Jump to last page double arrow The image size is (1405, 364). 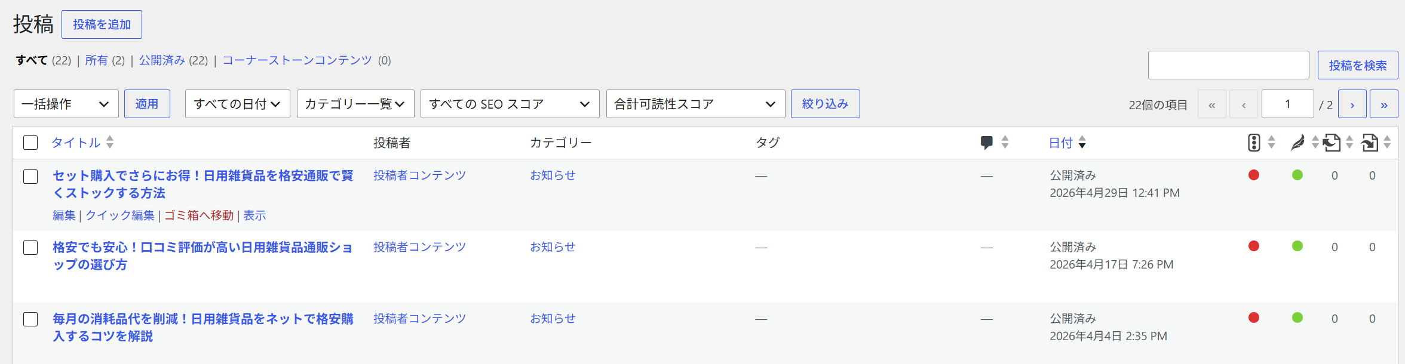coord(1384,104)
